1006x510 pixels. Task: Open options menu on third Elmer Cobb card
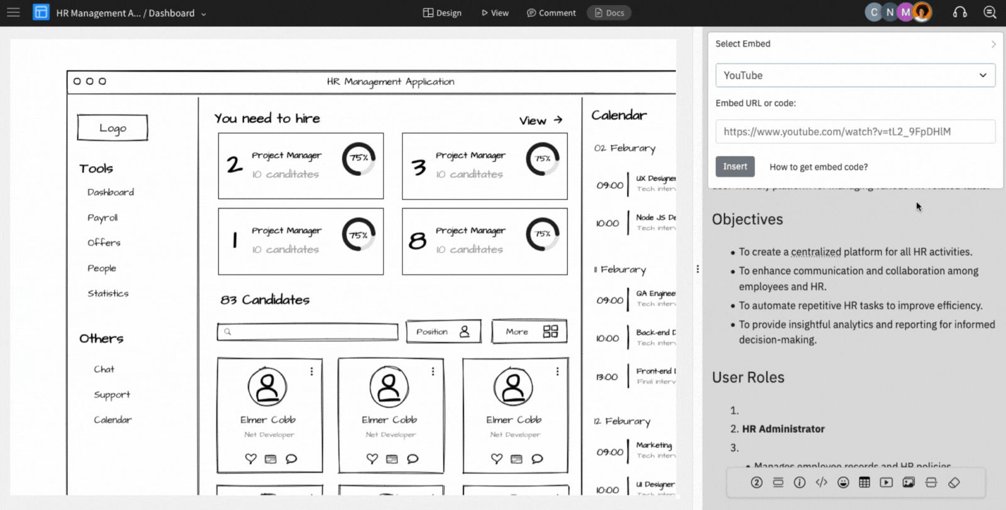[557, 372]
